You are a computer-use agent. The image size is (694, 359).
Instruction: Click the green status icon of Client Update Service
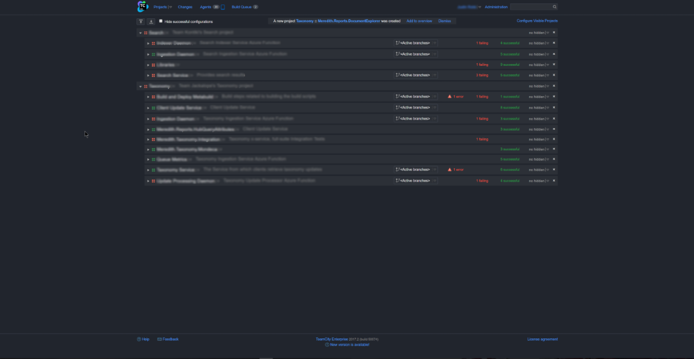pos(154,107)
